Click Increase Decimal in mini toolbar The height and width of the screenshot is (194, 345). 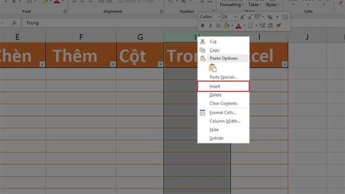[x=262, y=26]
